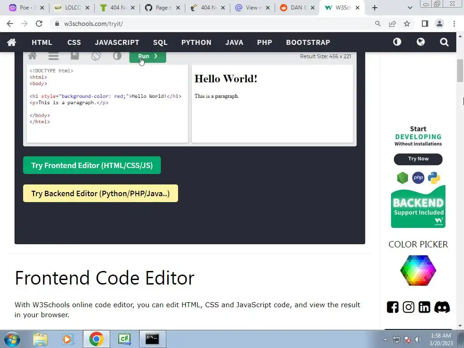Click the 'Result Size: 456 x 221' text
464x348 pixels.
coord(325,56)
